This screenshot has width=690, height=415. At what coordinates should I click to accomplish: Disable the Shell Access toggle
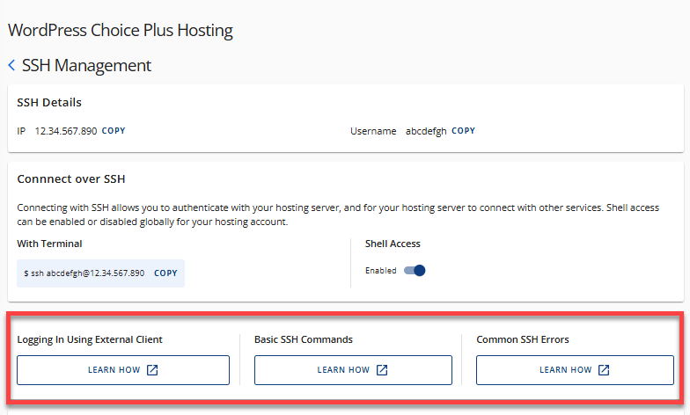coord(415,271)
